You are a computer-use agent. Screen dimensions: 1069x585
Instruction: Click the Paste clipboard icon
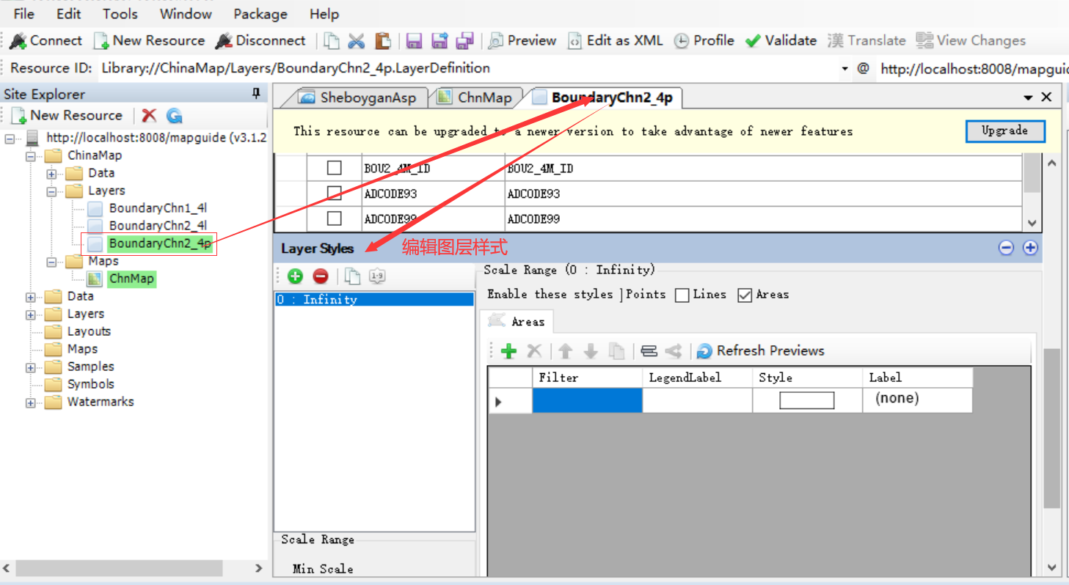click(x=382, y=41)
